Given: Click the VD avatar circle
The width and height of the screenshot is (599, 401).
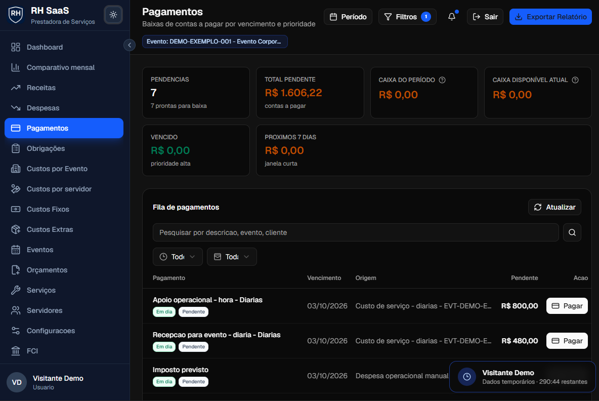Looking at the screenshot, I should (17, 382).
